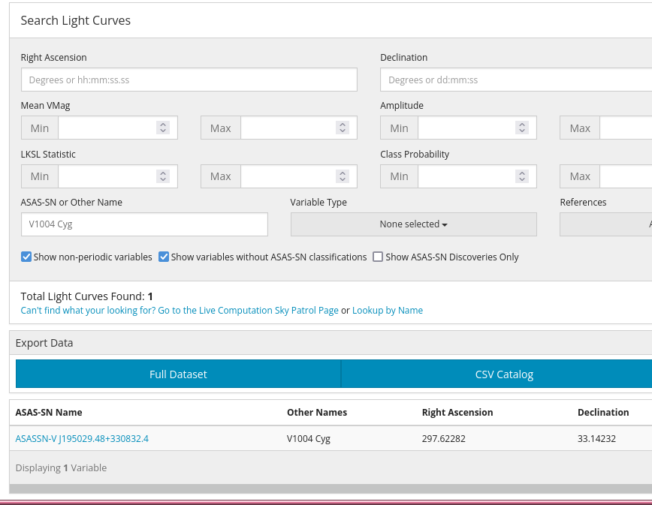Focus the ASAS-SN or Other Name field
The height and width of the screenshot is (505, 652).
click(144, 224)
